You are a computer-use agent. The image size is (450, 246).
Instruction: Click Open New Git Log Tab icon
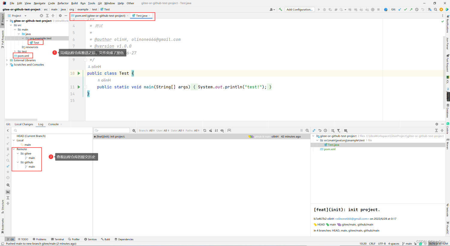pyautogui.click(x=229, y=130)
